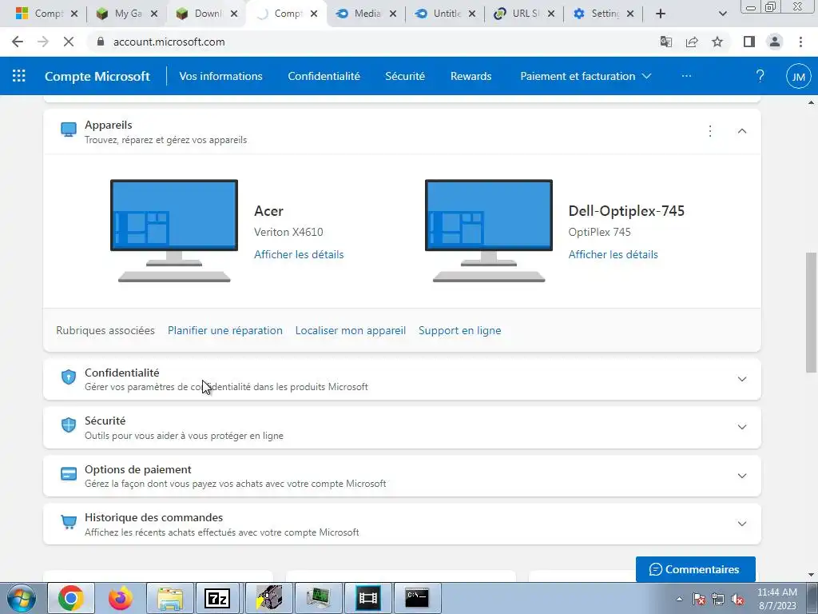Close the My Ga tab
This screenshot has width=818, height=614.
pos(154,14)
